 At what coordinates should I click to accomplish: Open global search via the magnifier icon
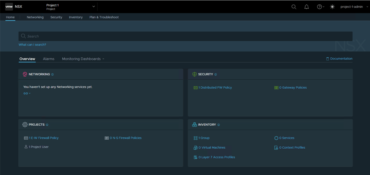pyautogui.click(x=294, y=7)
